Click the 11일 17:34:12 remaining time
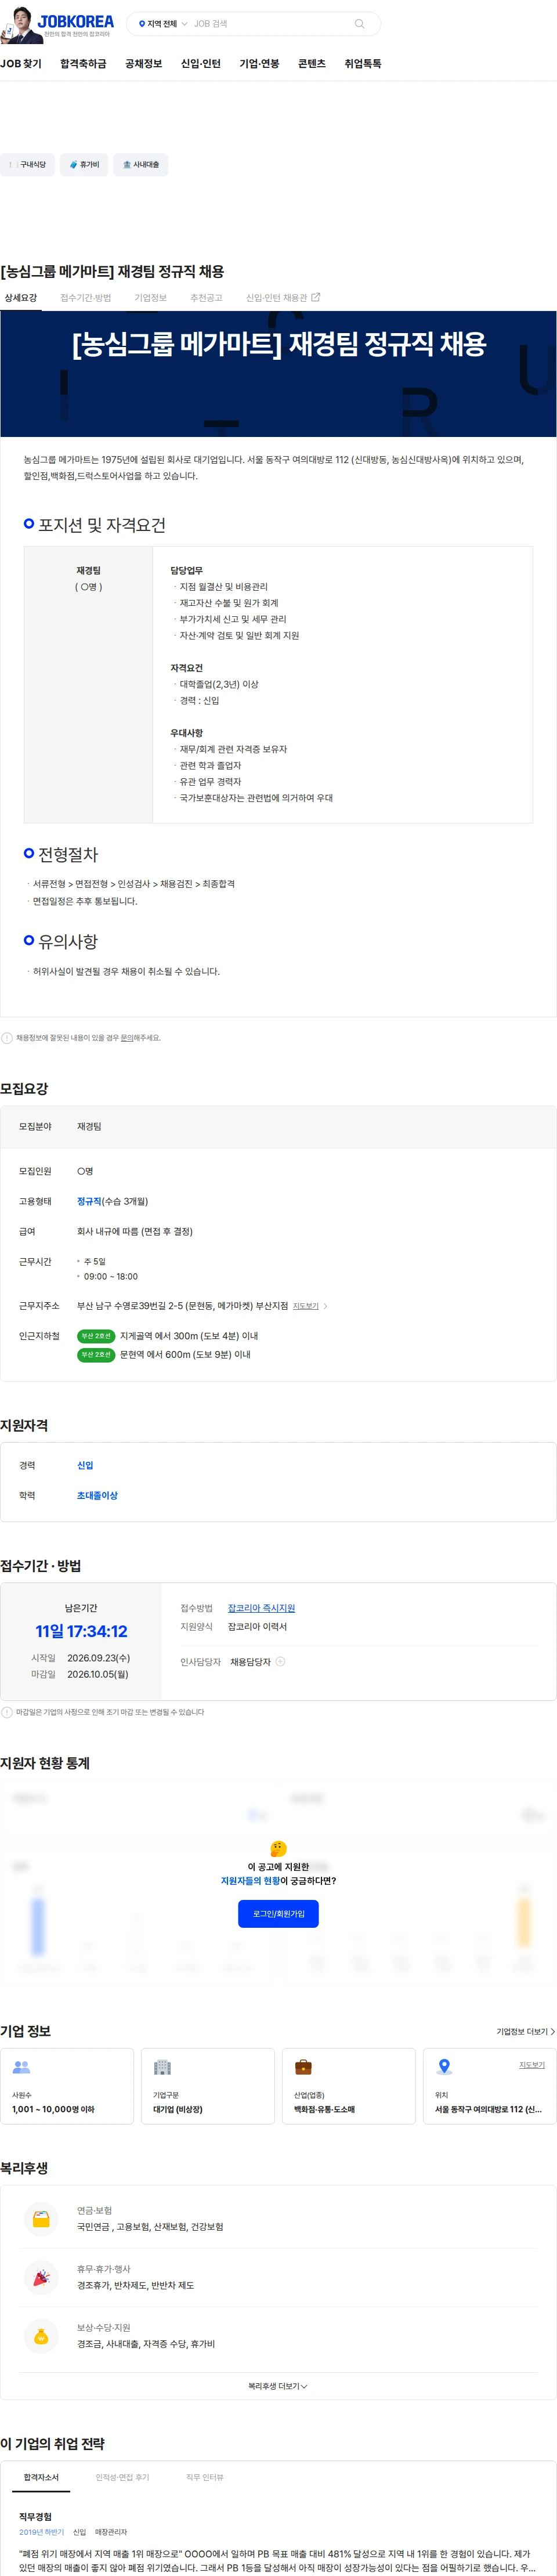557x2576 pixels. point(81,1631)
